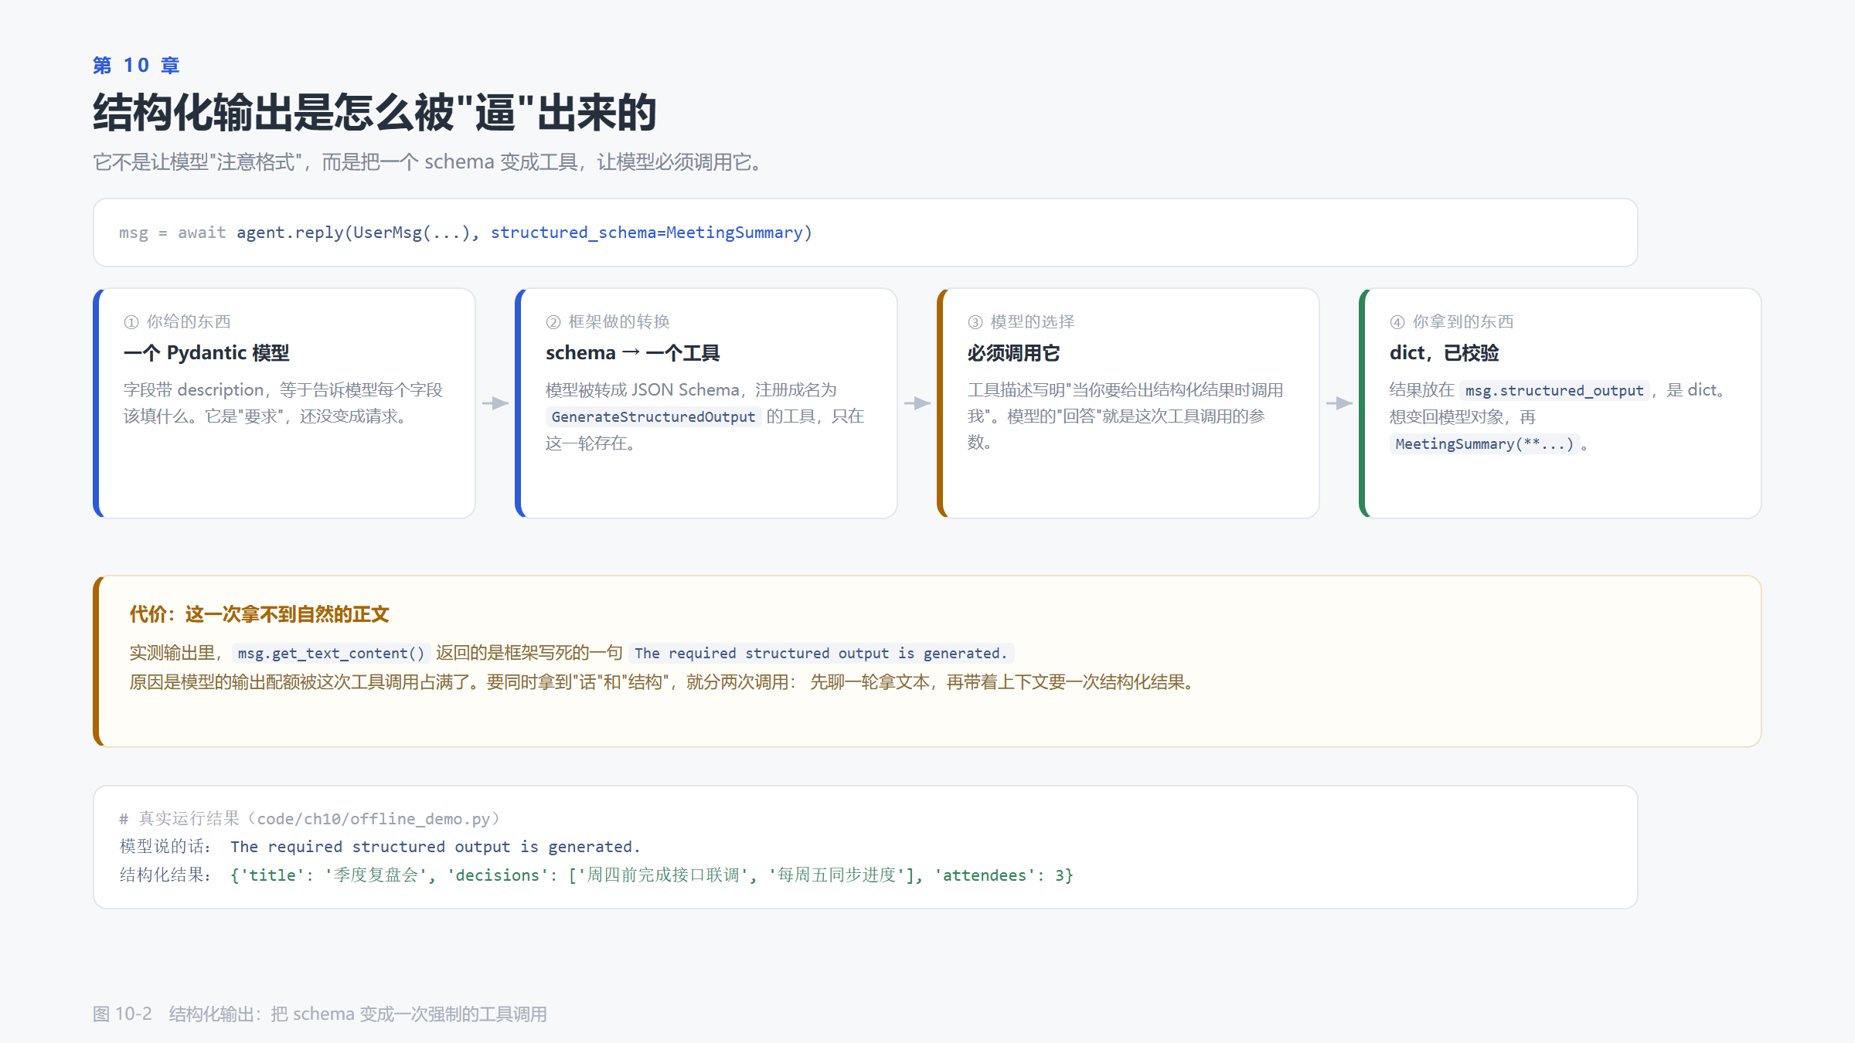Click the card text starting '字段带 description'

click(283, 403)
